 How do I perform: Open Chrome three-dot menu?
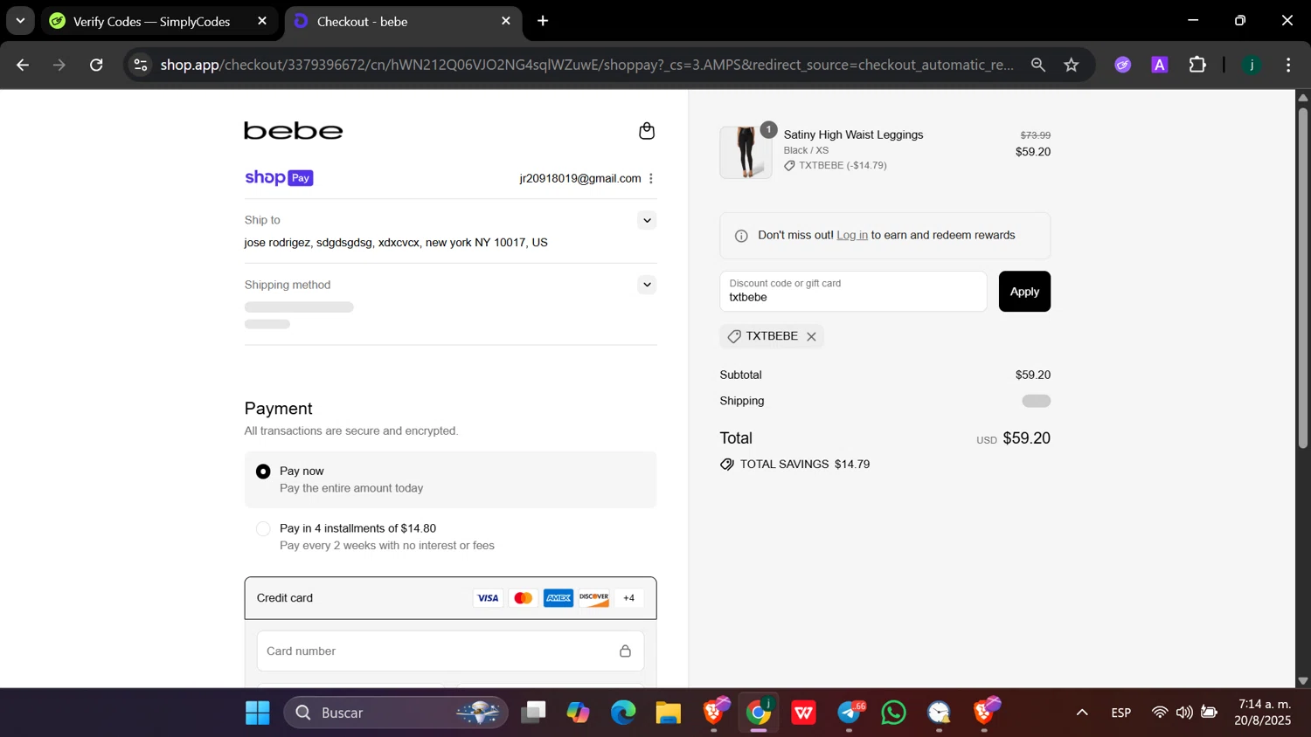click(1288, 65)
